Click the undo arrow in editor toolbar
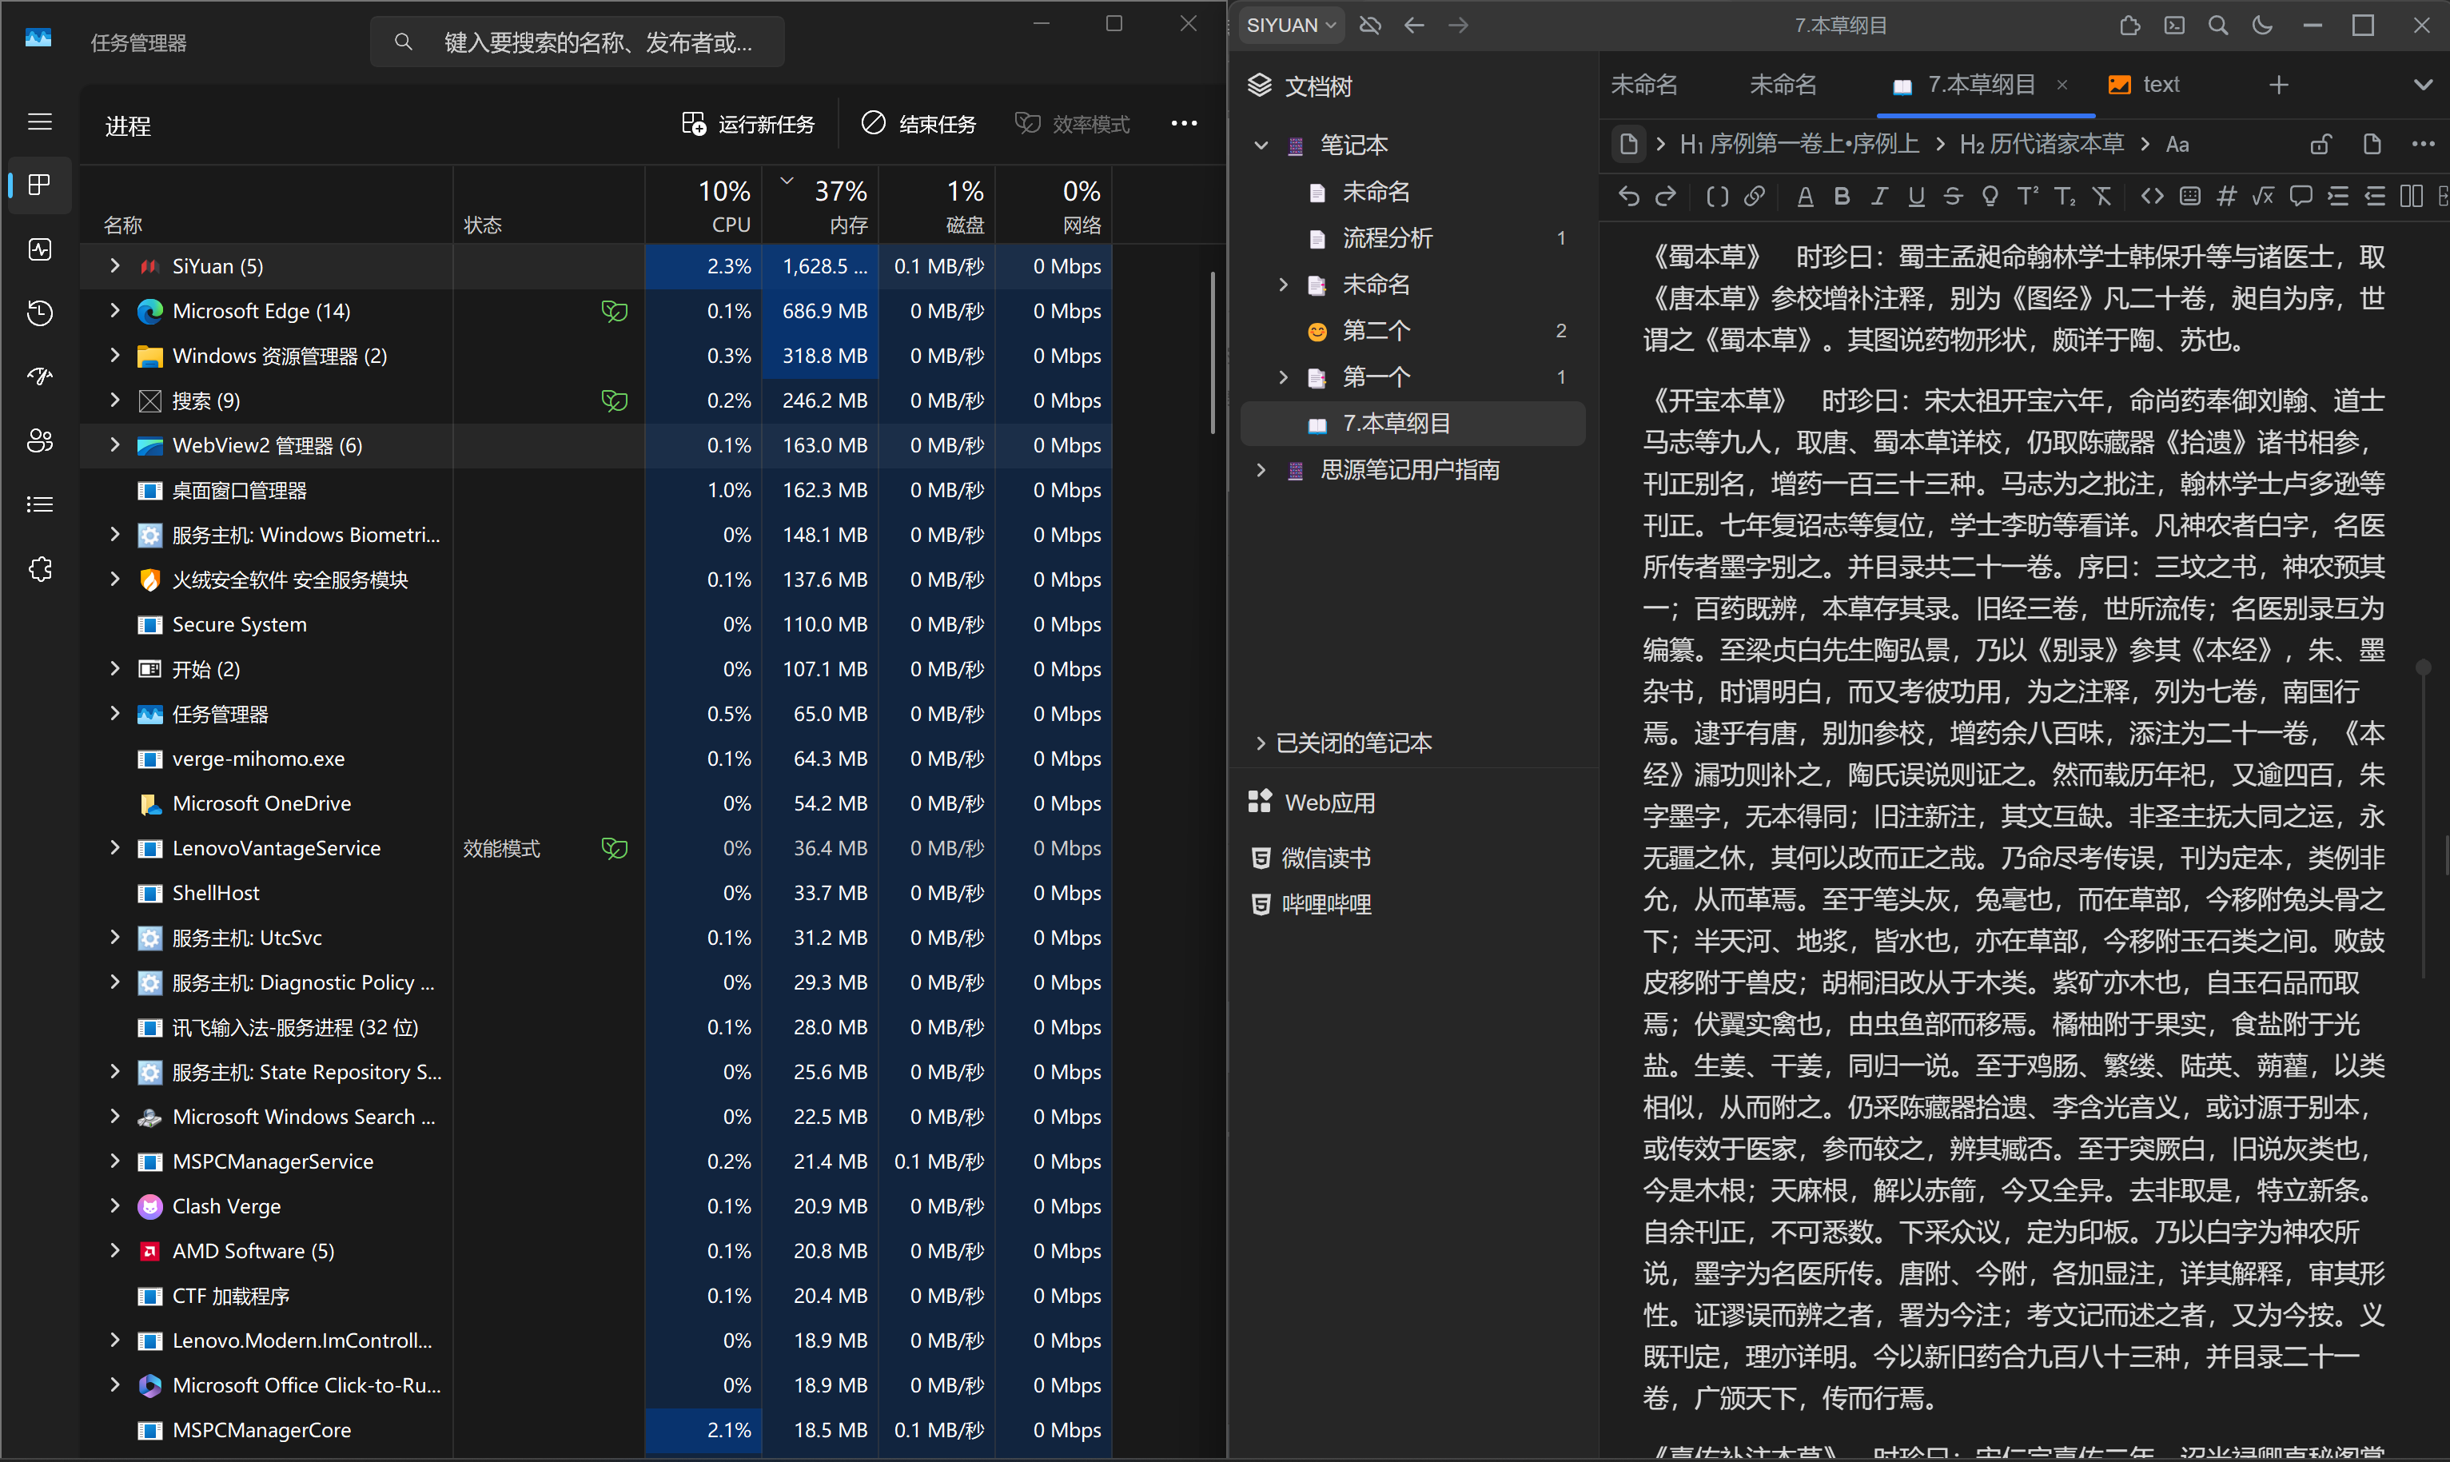 1628,196
